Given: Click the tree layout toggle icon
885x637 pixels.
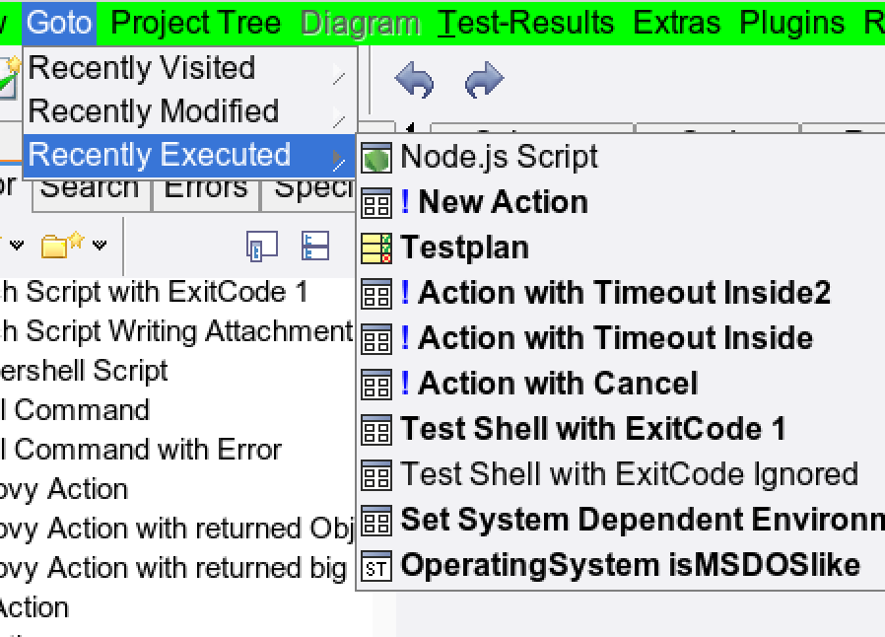Looking at the screenshot, I should click(315, 246).
